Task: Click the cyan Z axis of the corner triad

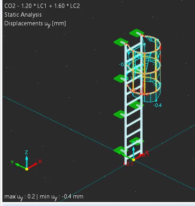Action: 27,162
